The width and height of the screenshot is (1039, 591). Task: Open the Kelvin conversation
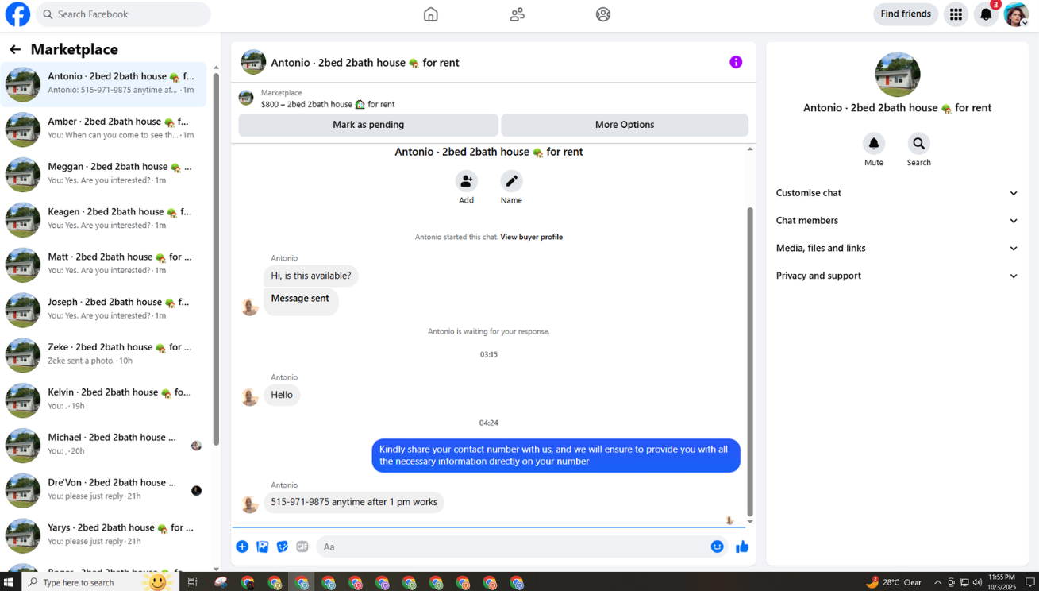(104, 401)
